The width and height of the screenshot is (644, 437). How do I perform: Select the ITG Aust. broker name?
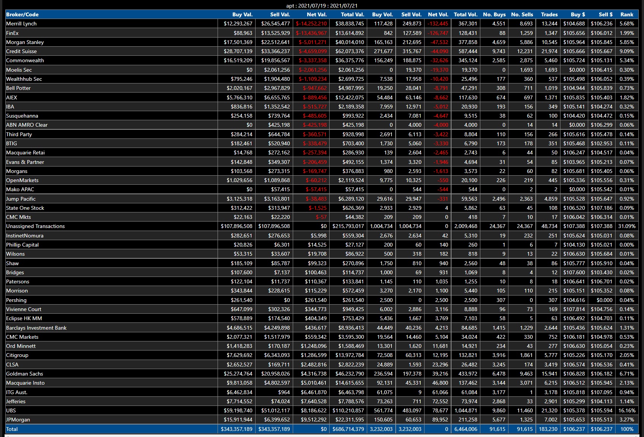17,392
